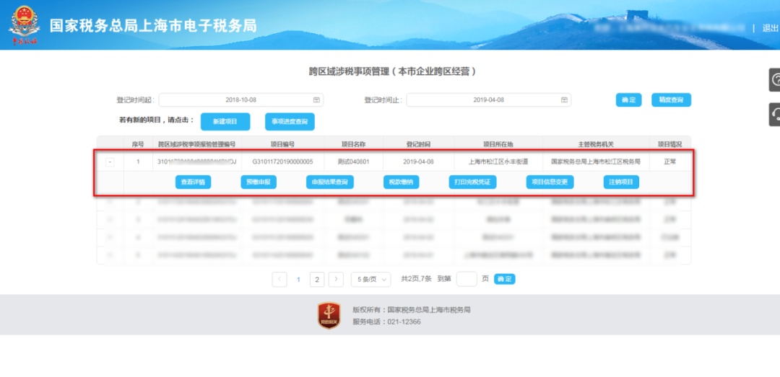This screenshot has height=377, width=780.
Task: Click the red shield badge in footer
Action: click(329, 315)
